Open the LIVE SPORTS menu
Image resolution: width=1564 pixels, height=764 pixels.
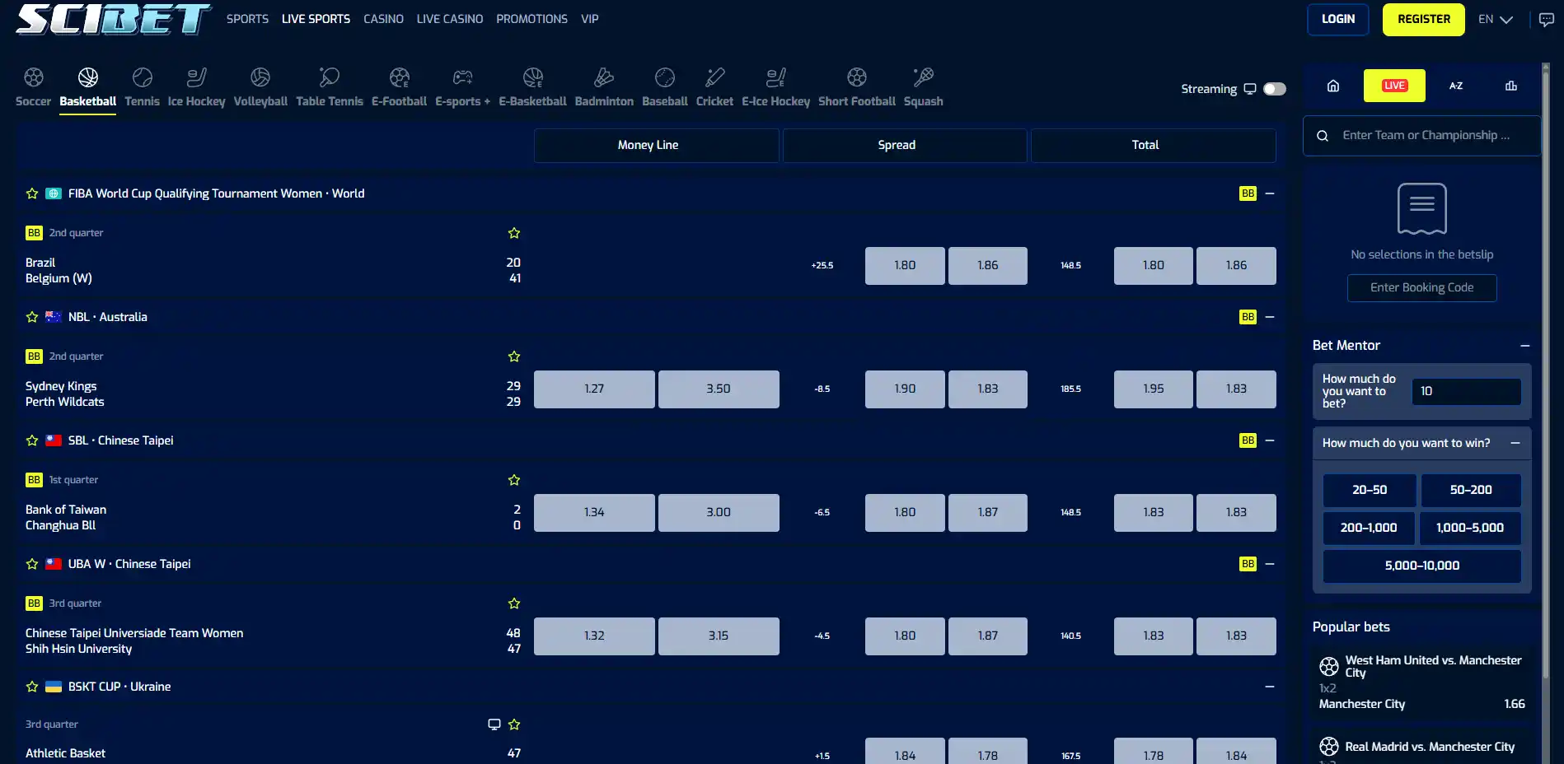coord(316,19)
